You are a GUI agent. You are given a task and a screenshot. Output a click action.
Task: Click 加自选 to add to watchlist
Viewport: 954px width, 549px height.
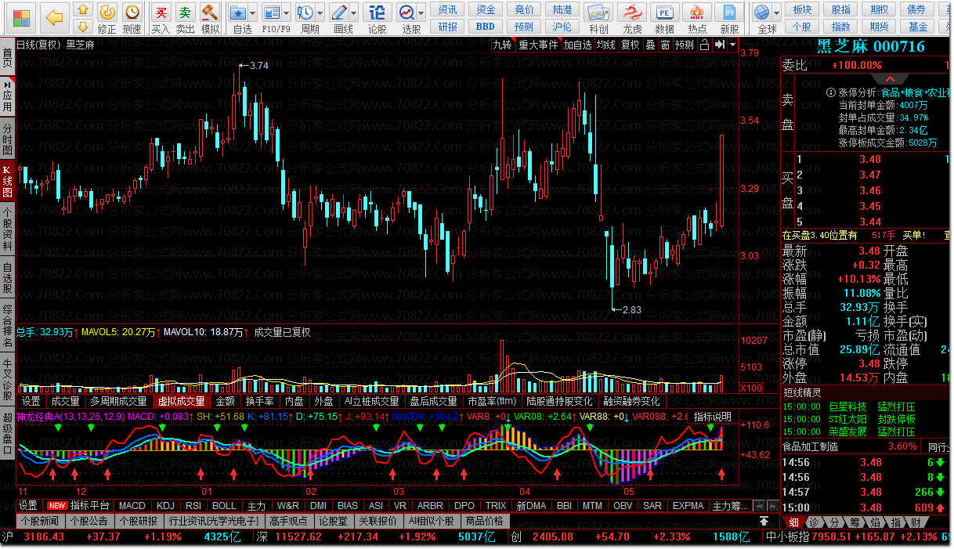(577, 45)
